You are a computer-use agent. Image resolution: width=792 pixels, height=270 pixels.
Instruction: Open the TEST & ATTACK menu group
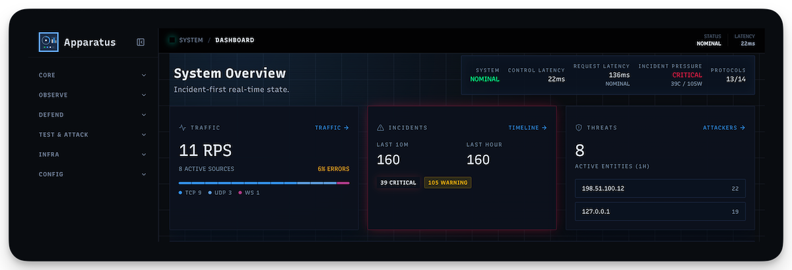[92, 134]
